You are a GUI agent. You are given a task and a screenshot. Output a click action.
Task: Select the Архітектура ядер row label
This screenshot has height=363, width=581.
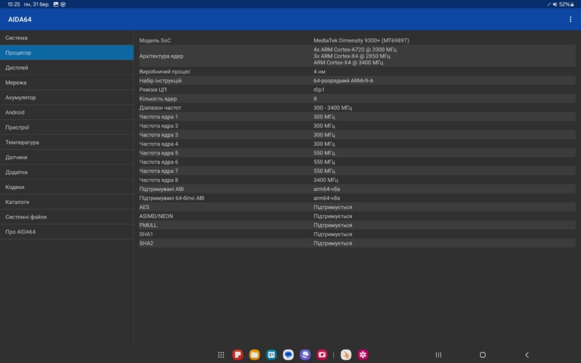pos(161,56)
